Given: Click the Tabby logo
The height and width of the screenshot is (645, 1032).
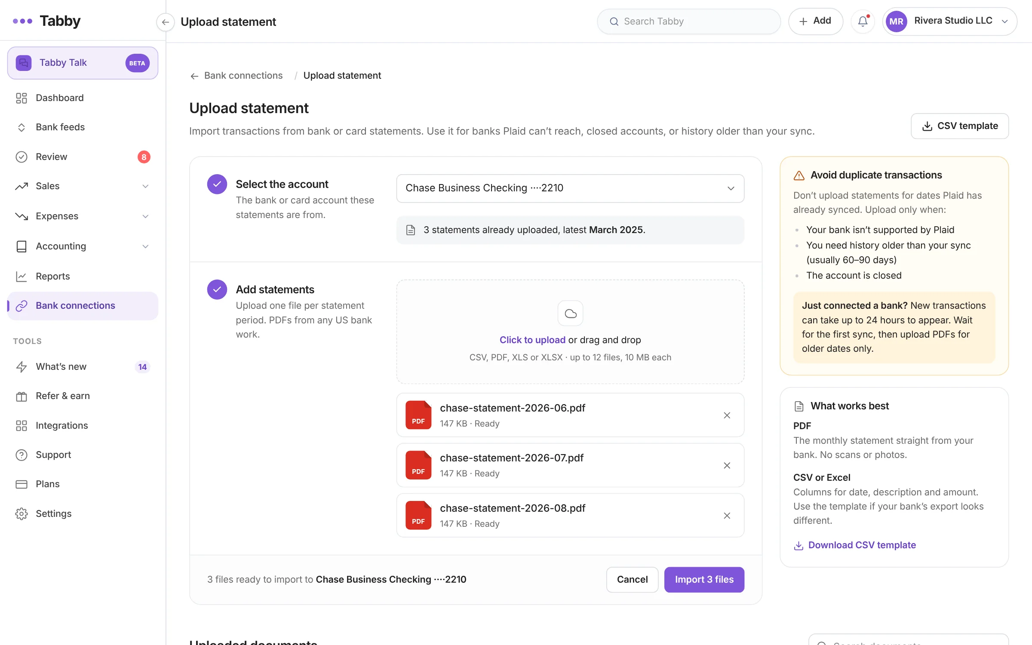Looking at the screenshot, I should pyautogui.click(x=46, y=21).
